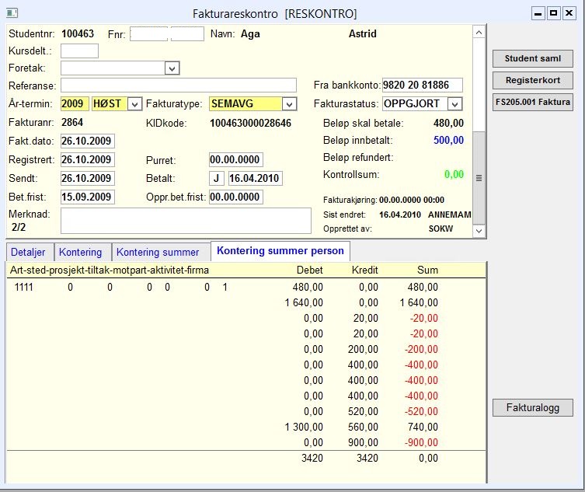Click the Oppr.bet.frist date field
This screenshot has width=585, height=492.
(236, 197)
